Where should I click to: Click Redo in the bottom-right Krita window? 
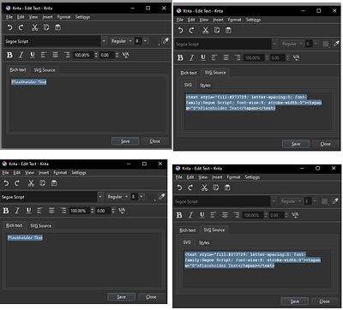[190, 188]
